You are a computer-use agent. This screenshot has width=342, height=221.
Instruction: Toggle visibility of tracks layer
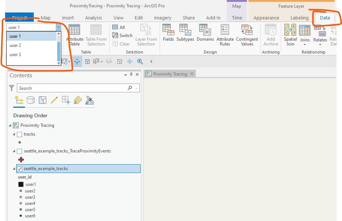(19, 134)
